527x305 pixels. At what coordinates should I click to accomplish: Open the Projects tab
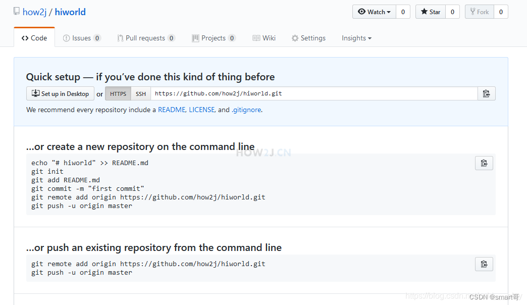click(x=214, y=38)
